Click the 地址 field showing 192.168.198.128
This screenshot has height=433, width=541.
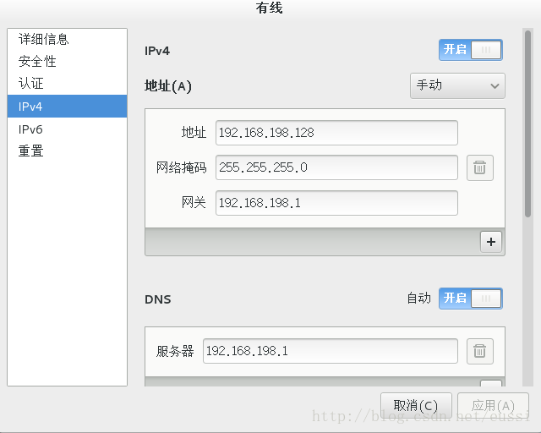point(336,133)
